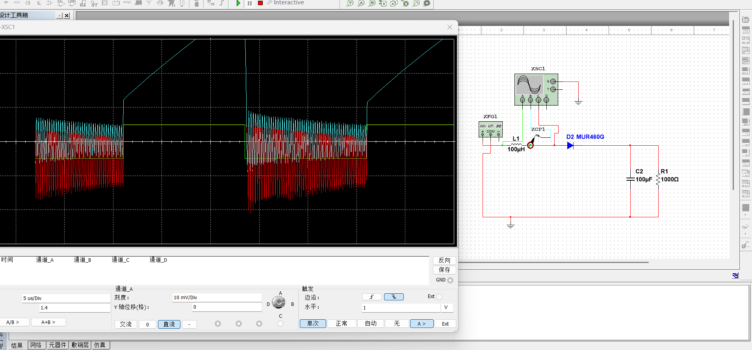Viewport: 752px width, 350px height.
Task: Click the Reverse (反向) button
Action: coord(444,260)
